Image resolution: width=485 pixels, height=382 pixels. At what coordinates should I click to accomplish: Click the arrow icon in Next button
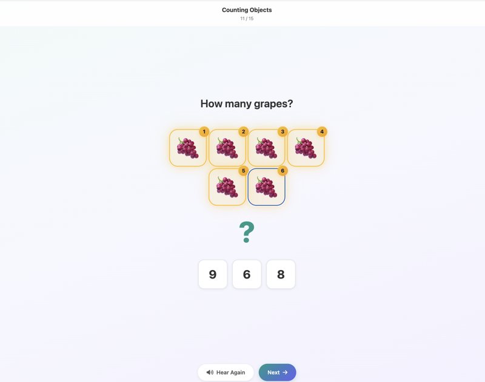285,372
